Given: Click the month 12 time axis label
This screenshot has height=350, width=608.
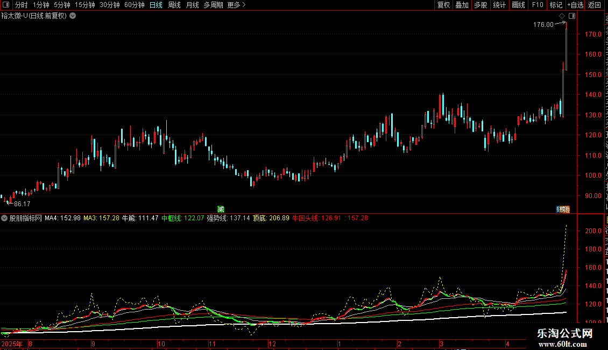Looking at the screenshot, I should [272, 344].
